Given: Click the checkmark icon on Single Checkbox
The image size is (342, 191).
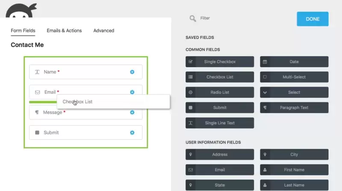Looking at the screenshot, I should click(191, 62).
